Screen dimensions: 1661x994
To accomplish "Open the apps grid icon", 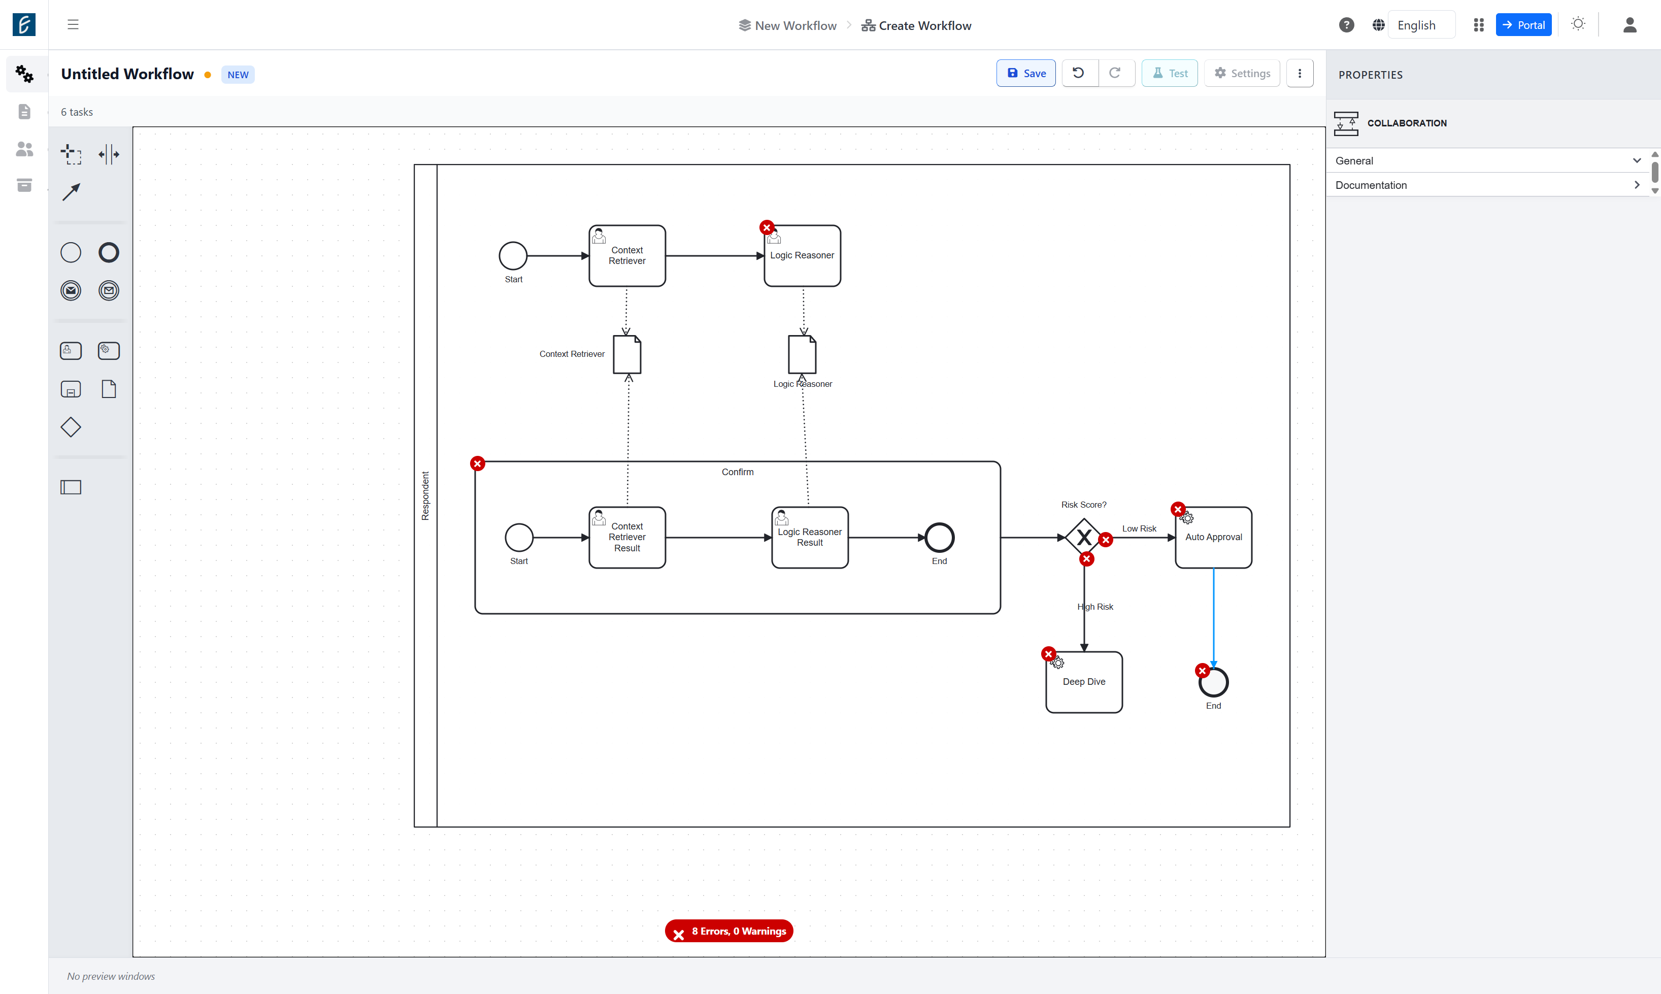I will [x=1479, y=25].
